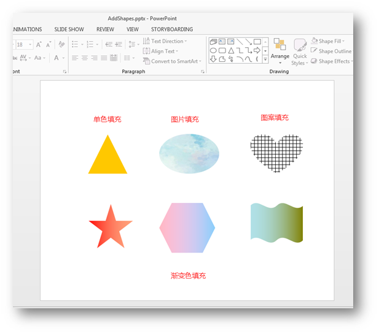Select the Isosceles Triangle shape
The height and width of the screenshot is (334, 379).
click(x=231, y=50)
